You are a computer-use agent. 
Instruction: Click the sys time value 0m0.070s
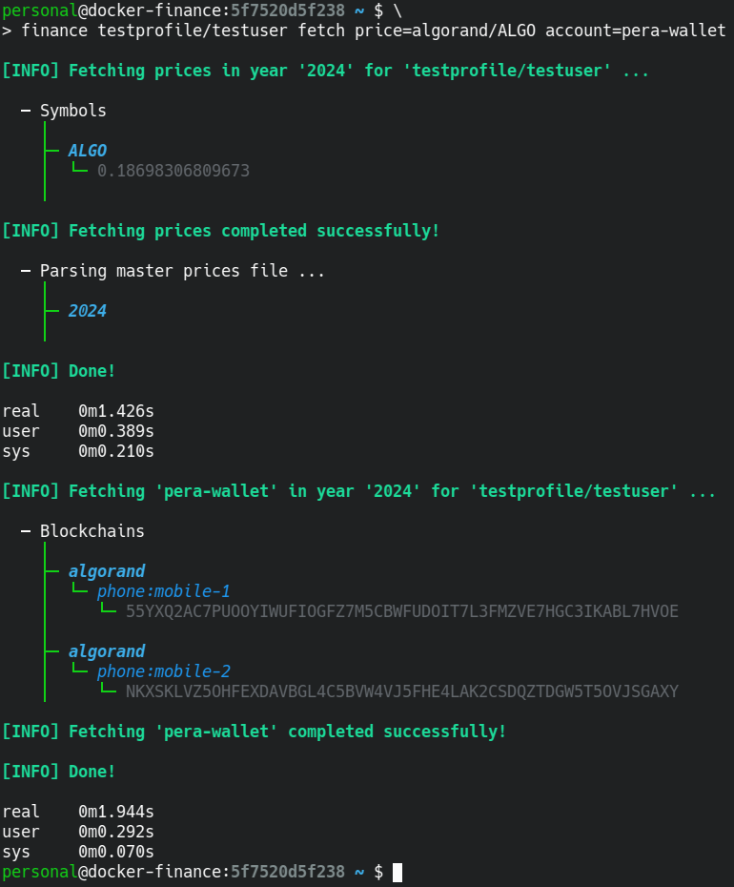(115, 852)
